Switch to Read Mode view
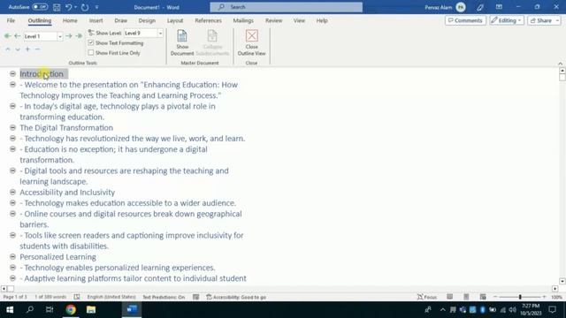 point(450,297)
